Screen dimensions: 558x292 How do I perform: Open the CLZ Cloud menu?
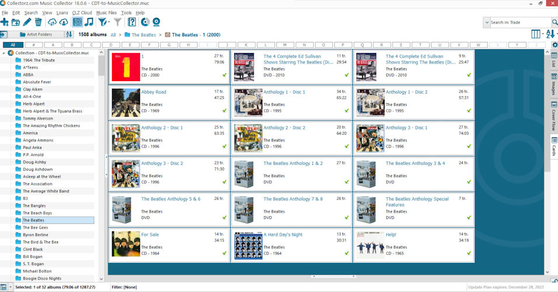pyautogui.click(x=82, y=13)
